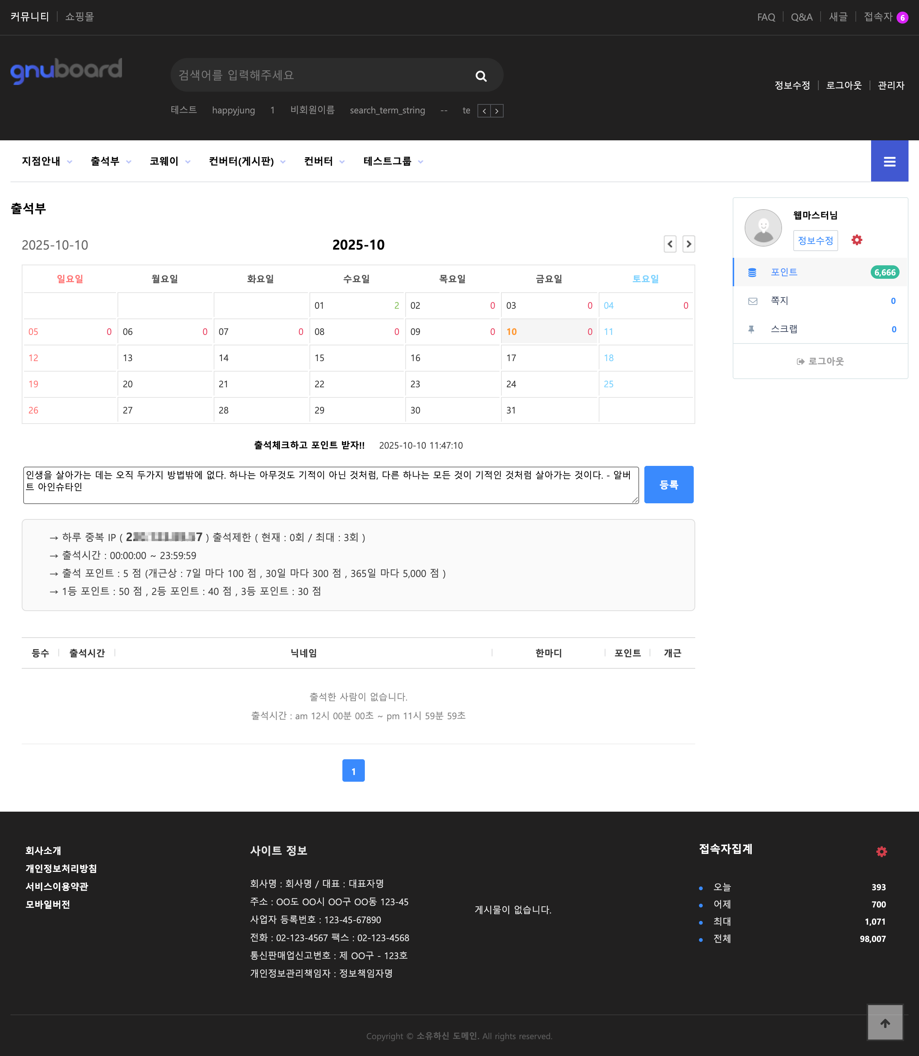Open 접속자집계 settings gear in footer

881,851
